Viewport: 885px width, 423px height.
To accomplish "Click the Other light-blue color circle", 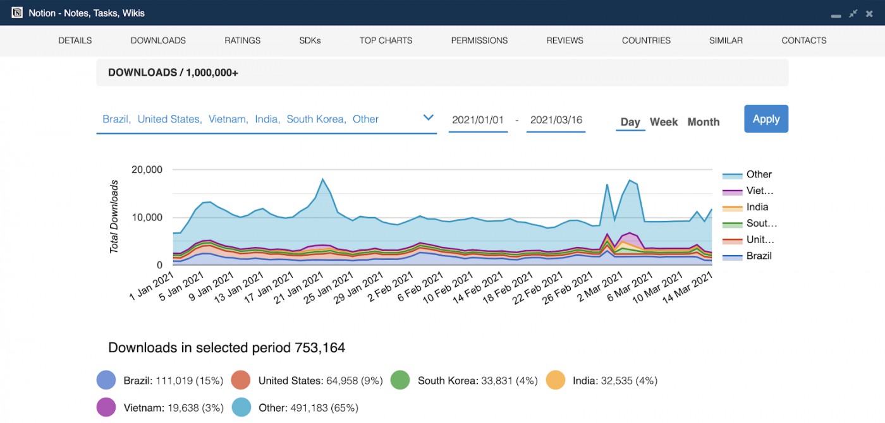I will click(241, 408).
